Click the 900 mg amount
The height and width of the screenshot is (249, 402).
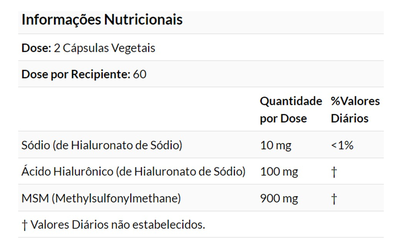tap(279, 198)
